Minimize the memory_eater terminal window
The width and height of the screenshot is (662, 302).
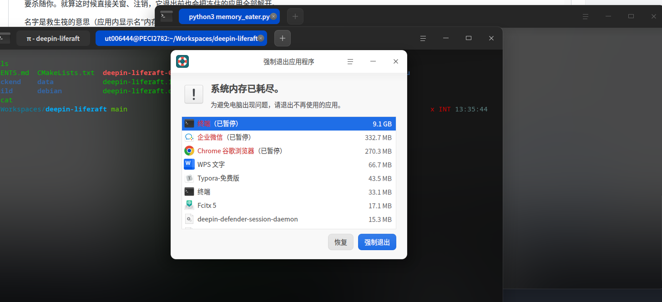coord(608,16)
